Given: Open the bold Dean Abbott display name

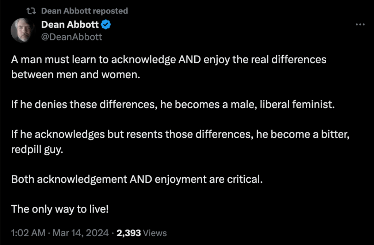Looking at the screenshot, I should [x=70, y=25].
